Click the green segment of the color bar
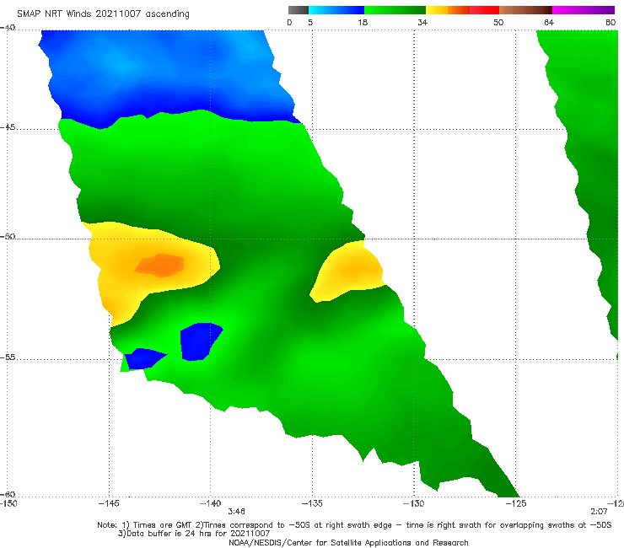Image resolution: width=624 pixels, height=548 pixels. pyautogui.click(x=395, y=10)
